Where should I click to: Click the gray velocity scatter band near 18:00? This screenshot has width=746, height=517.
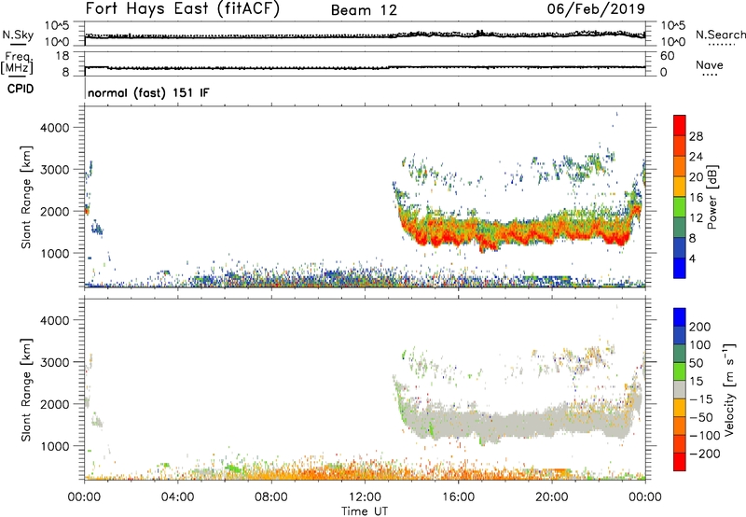(x=504, y=424)
